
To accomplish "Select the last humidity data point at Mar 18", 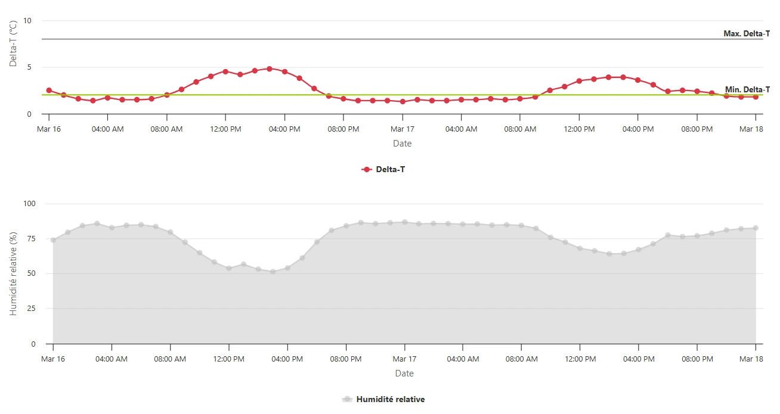I will pyautogui.click(x=756, y=228).
